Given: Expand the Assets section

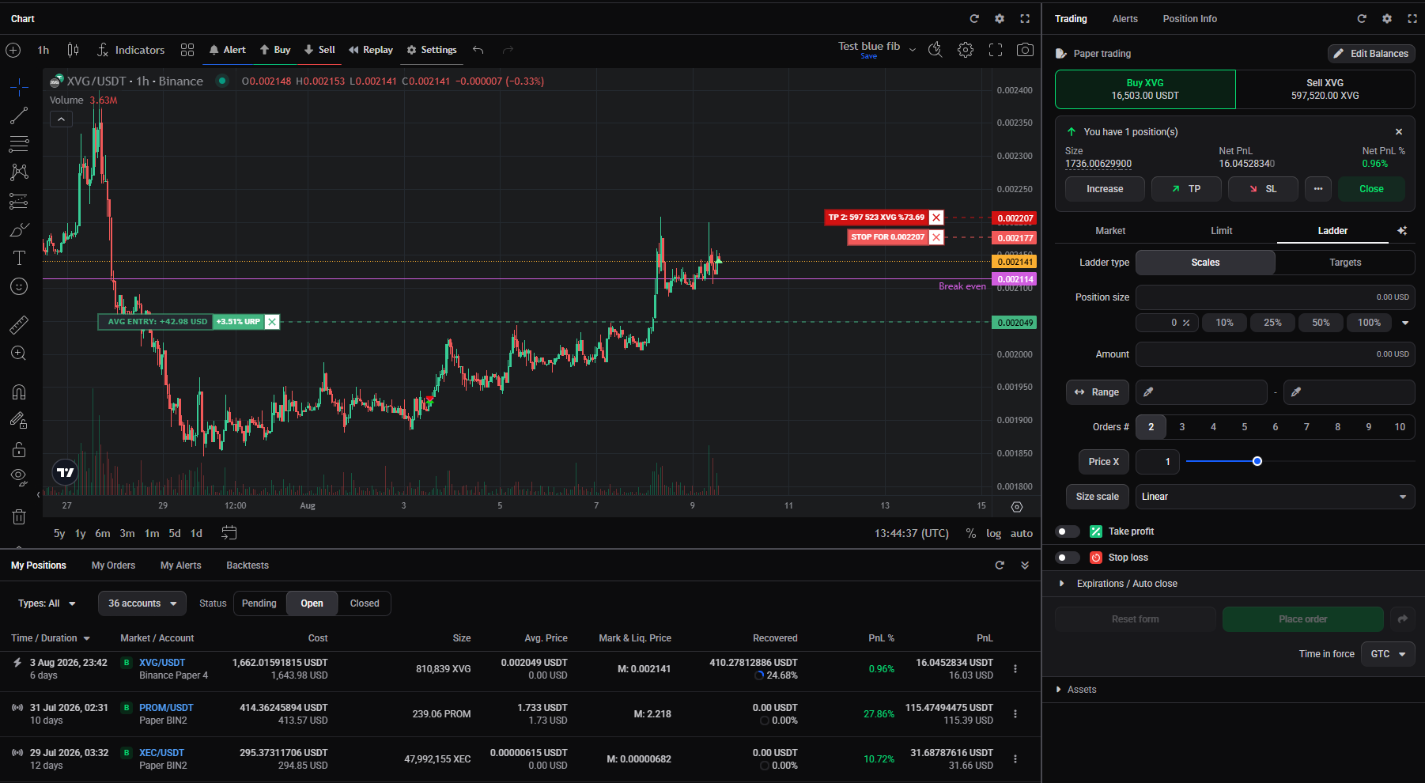Looking at the screenshot, I should 1076,690.
